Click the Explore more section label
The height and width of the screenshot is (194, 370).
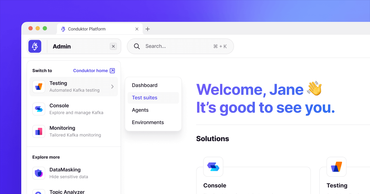(46, 157)
